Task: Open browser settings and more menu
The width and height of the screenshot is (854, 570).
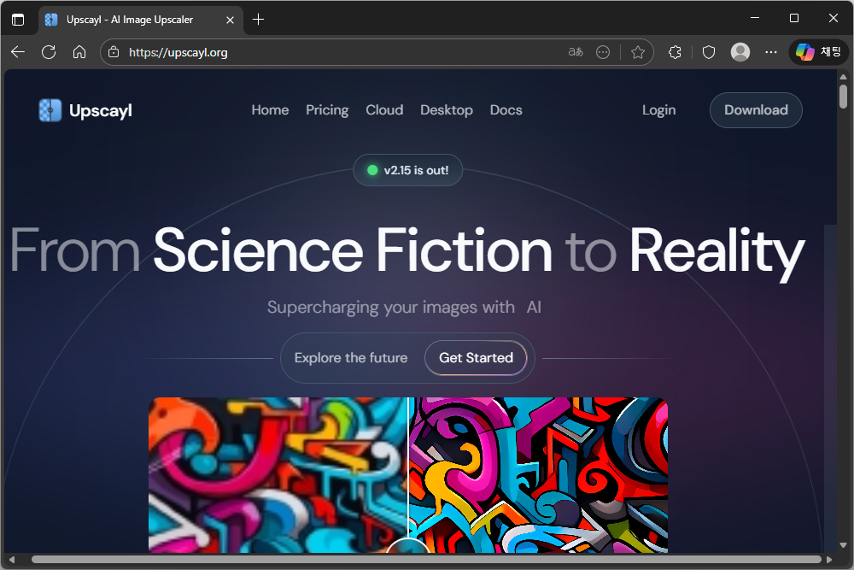Action: [770, 52]
